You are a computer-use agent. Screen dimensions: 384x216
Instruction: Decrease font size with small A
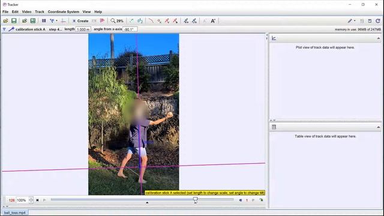(205, 21)
